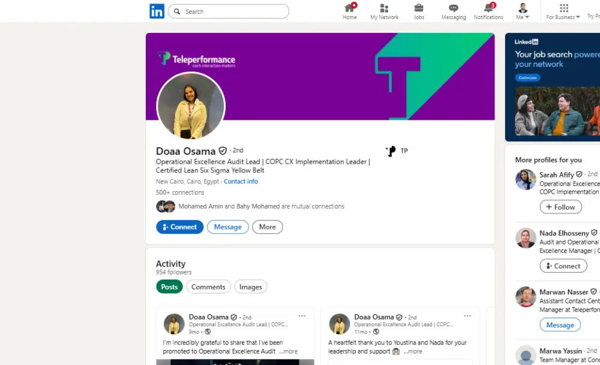Open Doaa Osama name on 11mo post
Viewport: 600px width, 365px height.
[x=373, y=317]
